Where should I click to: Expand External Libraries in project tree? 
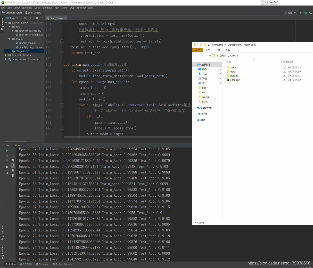[x=6, y=55]
